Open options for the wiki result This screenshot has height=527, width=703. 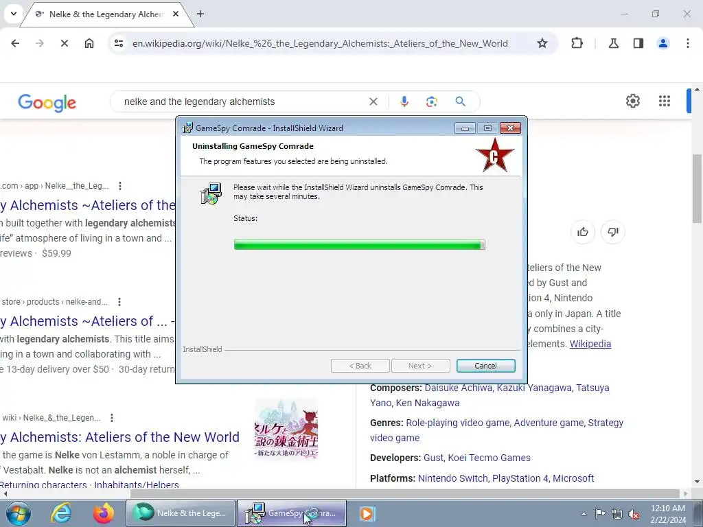(x=112, y=418)
